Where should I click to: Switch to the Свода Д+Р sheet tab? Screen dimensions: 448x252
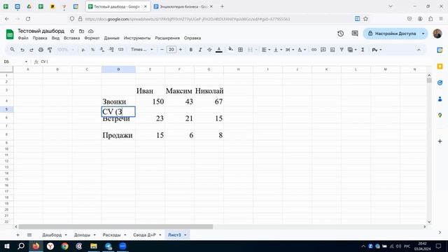tap(145, 235)
